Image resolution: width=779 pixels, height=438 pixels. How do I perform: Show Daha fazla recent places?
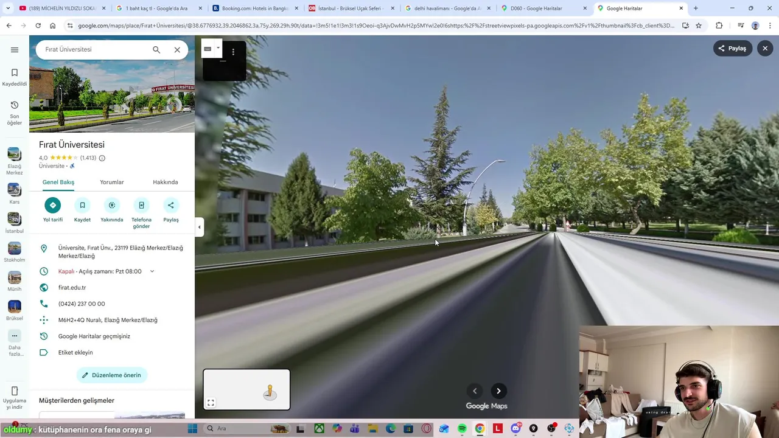click(x=15, y=343)
